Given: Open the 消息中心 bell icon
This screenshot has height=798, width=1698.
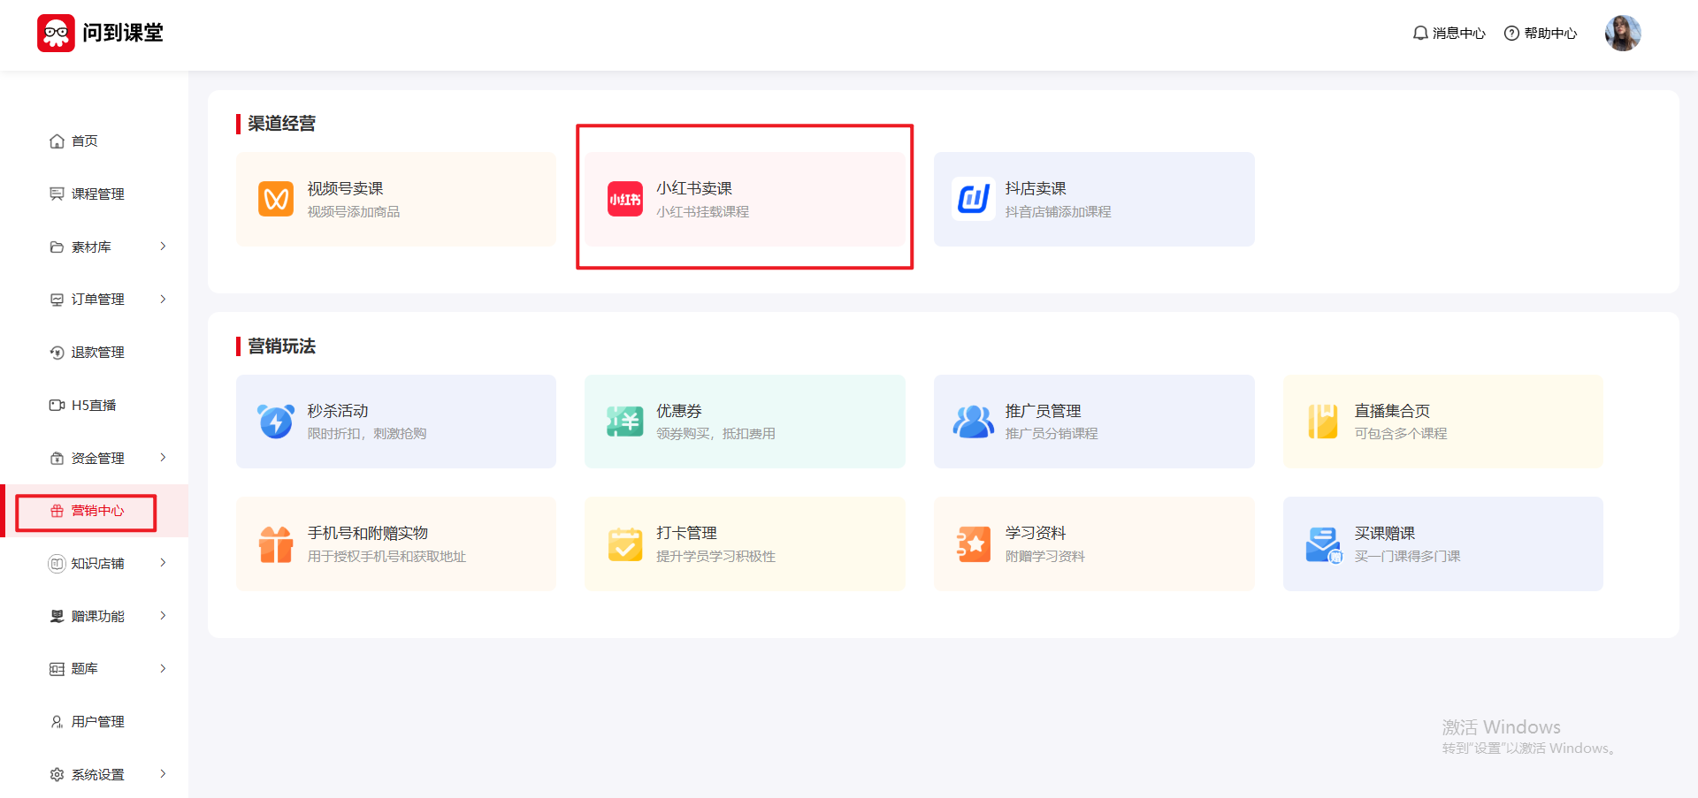Looking at the screenshot, I should coord(1420,33).
